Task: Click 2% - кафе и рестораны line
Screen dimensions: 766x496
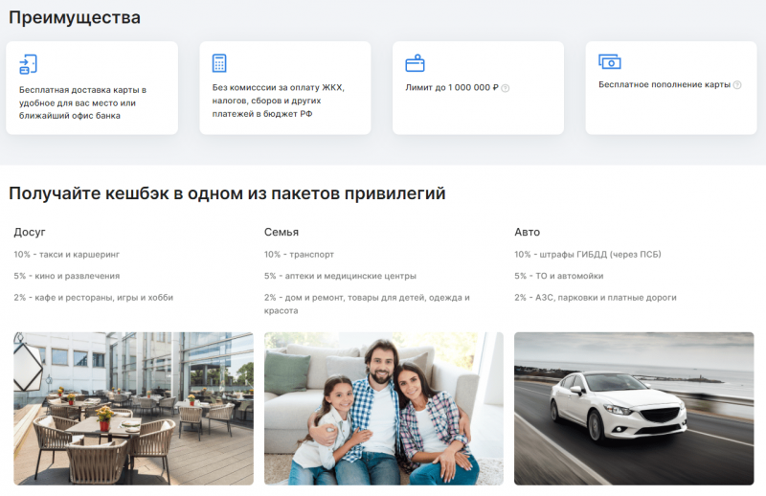Action: [x=93, y=297]
